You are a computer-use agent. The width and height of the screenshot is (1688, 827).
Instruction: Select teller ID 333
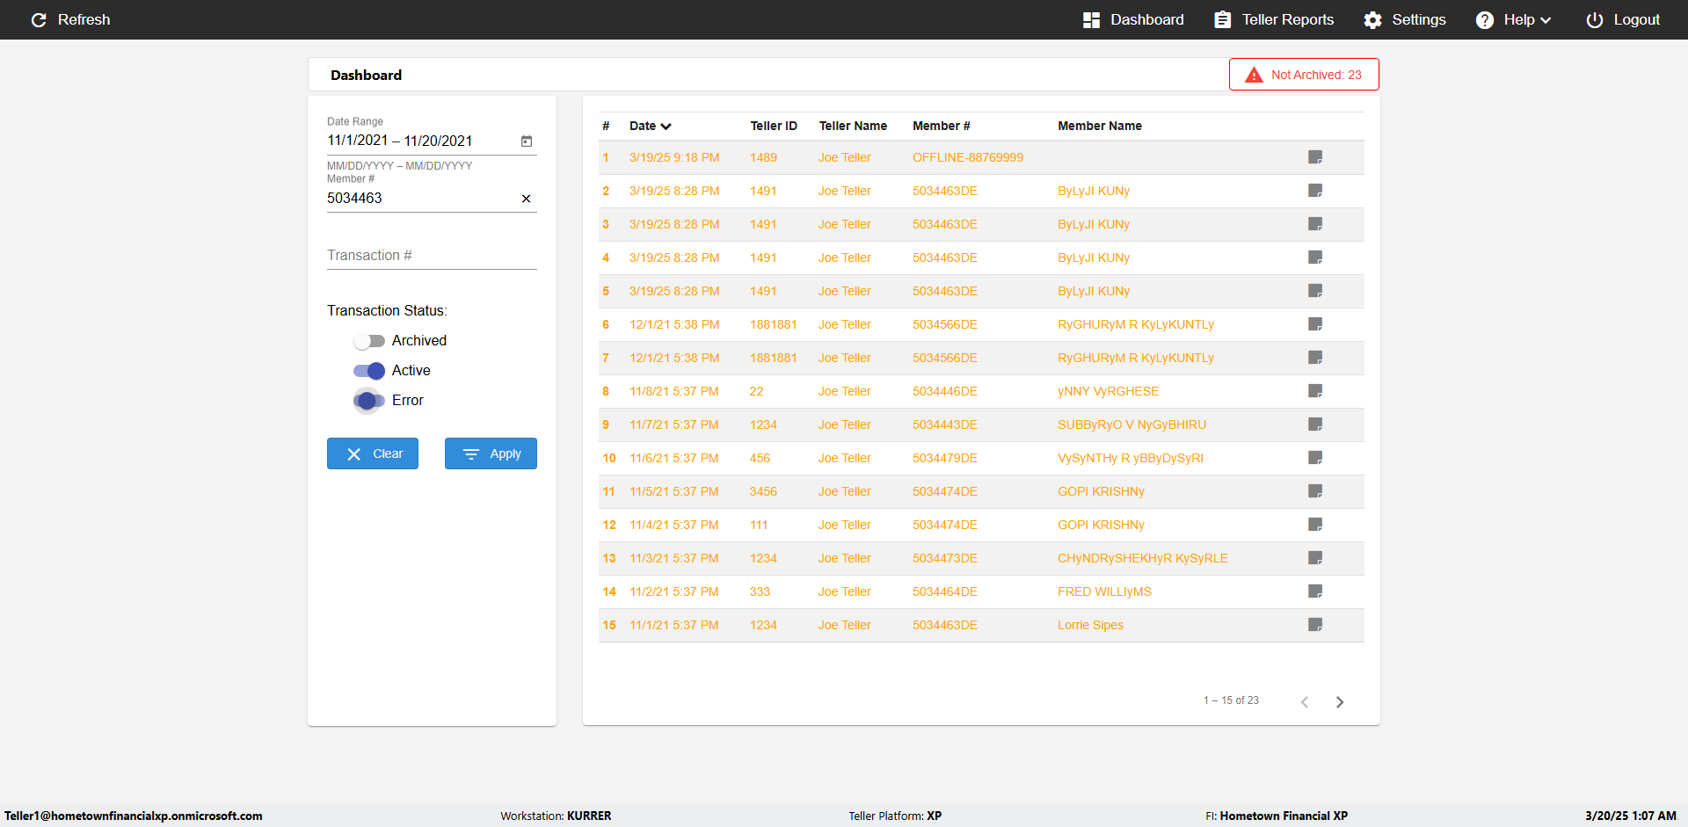click(760, 591)
